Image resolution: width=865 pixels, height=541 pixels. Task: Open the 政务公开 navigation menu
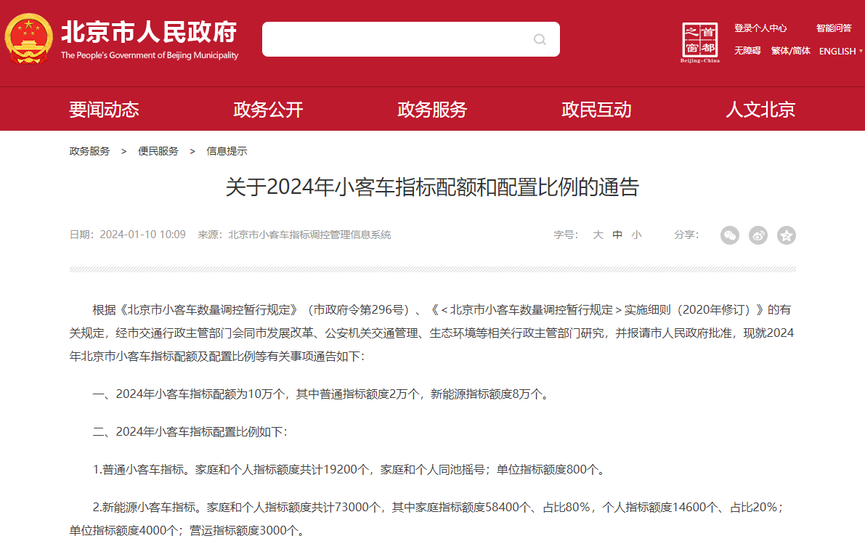pos(267,109)
